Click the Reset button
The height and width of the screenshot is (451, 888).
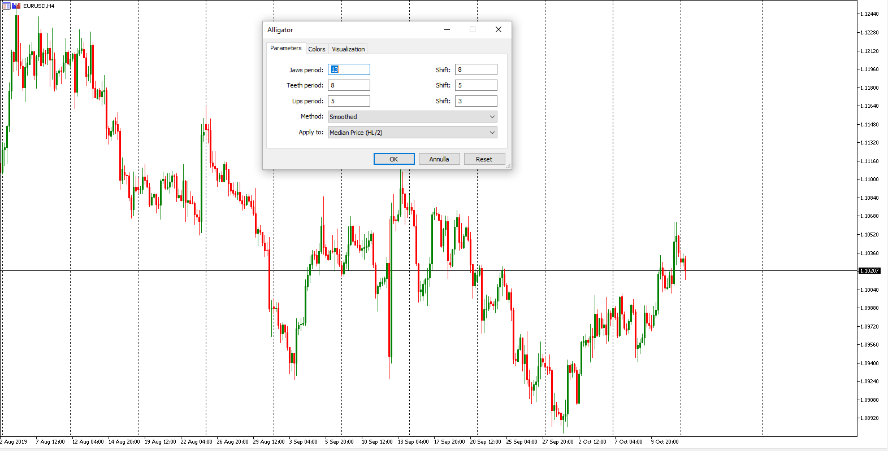click(484, 159)
